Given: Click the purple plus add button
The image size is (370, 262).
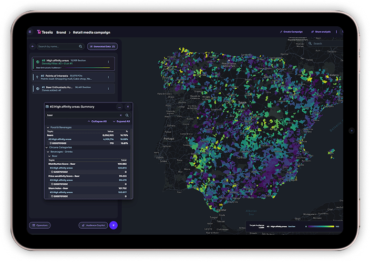Looking at the screenshot, I should [114, 225].
